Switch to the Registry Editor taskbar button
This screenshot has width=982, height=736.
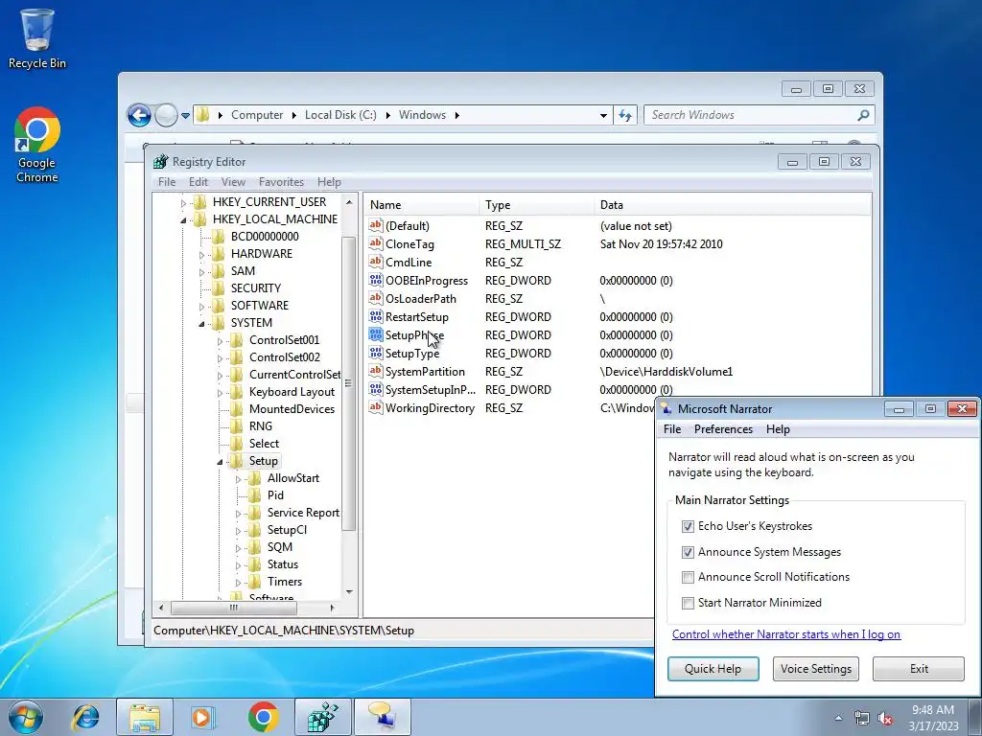[x=323, y=717]
